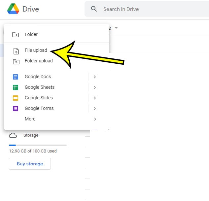Image resolution: width=209 pixels, height=201 pixels.
Task: Click the purple Google Forms icon
Action: point(16,109)
